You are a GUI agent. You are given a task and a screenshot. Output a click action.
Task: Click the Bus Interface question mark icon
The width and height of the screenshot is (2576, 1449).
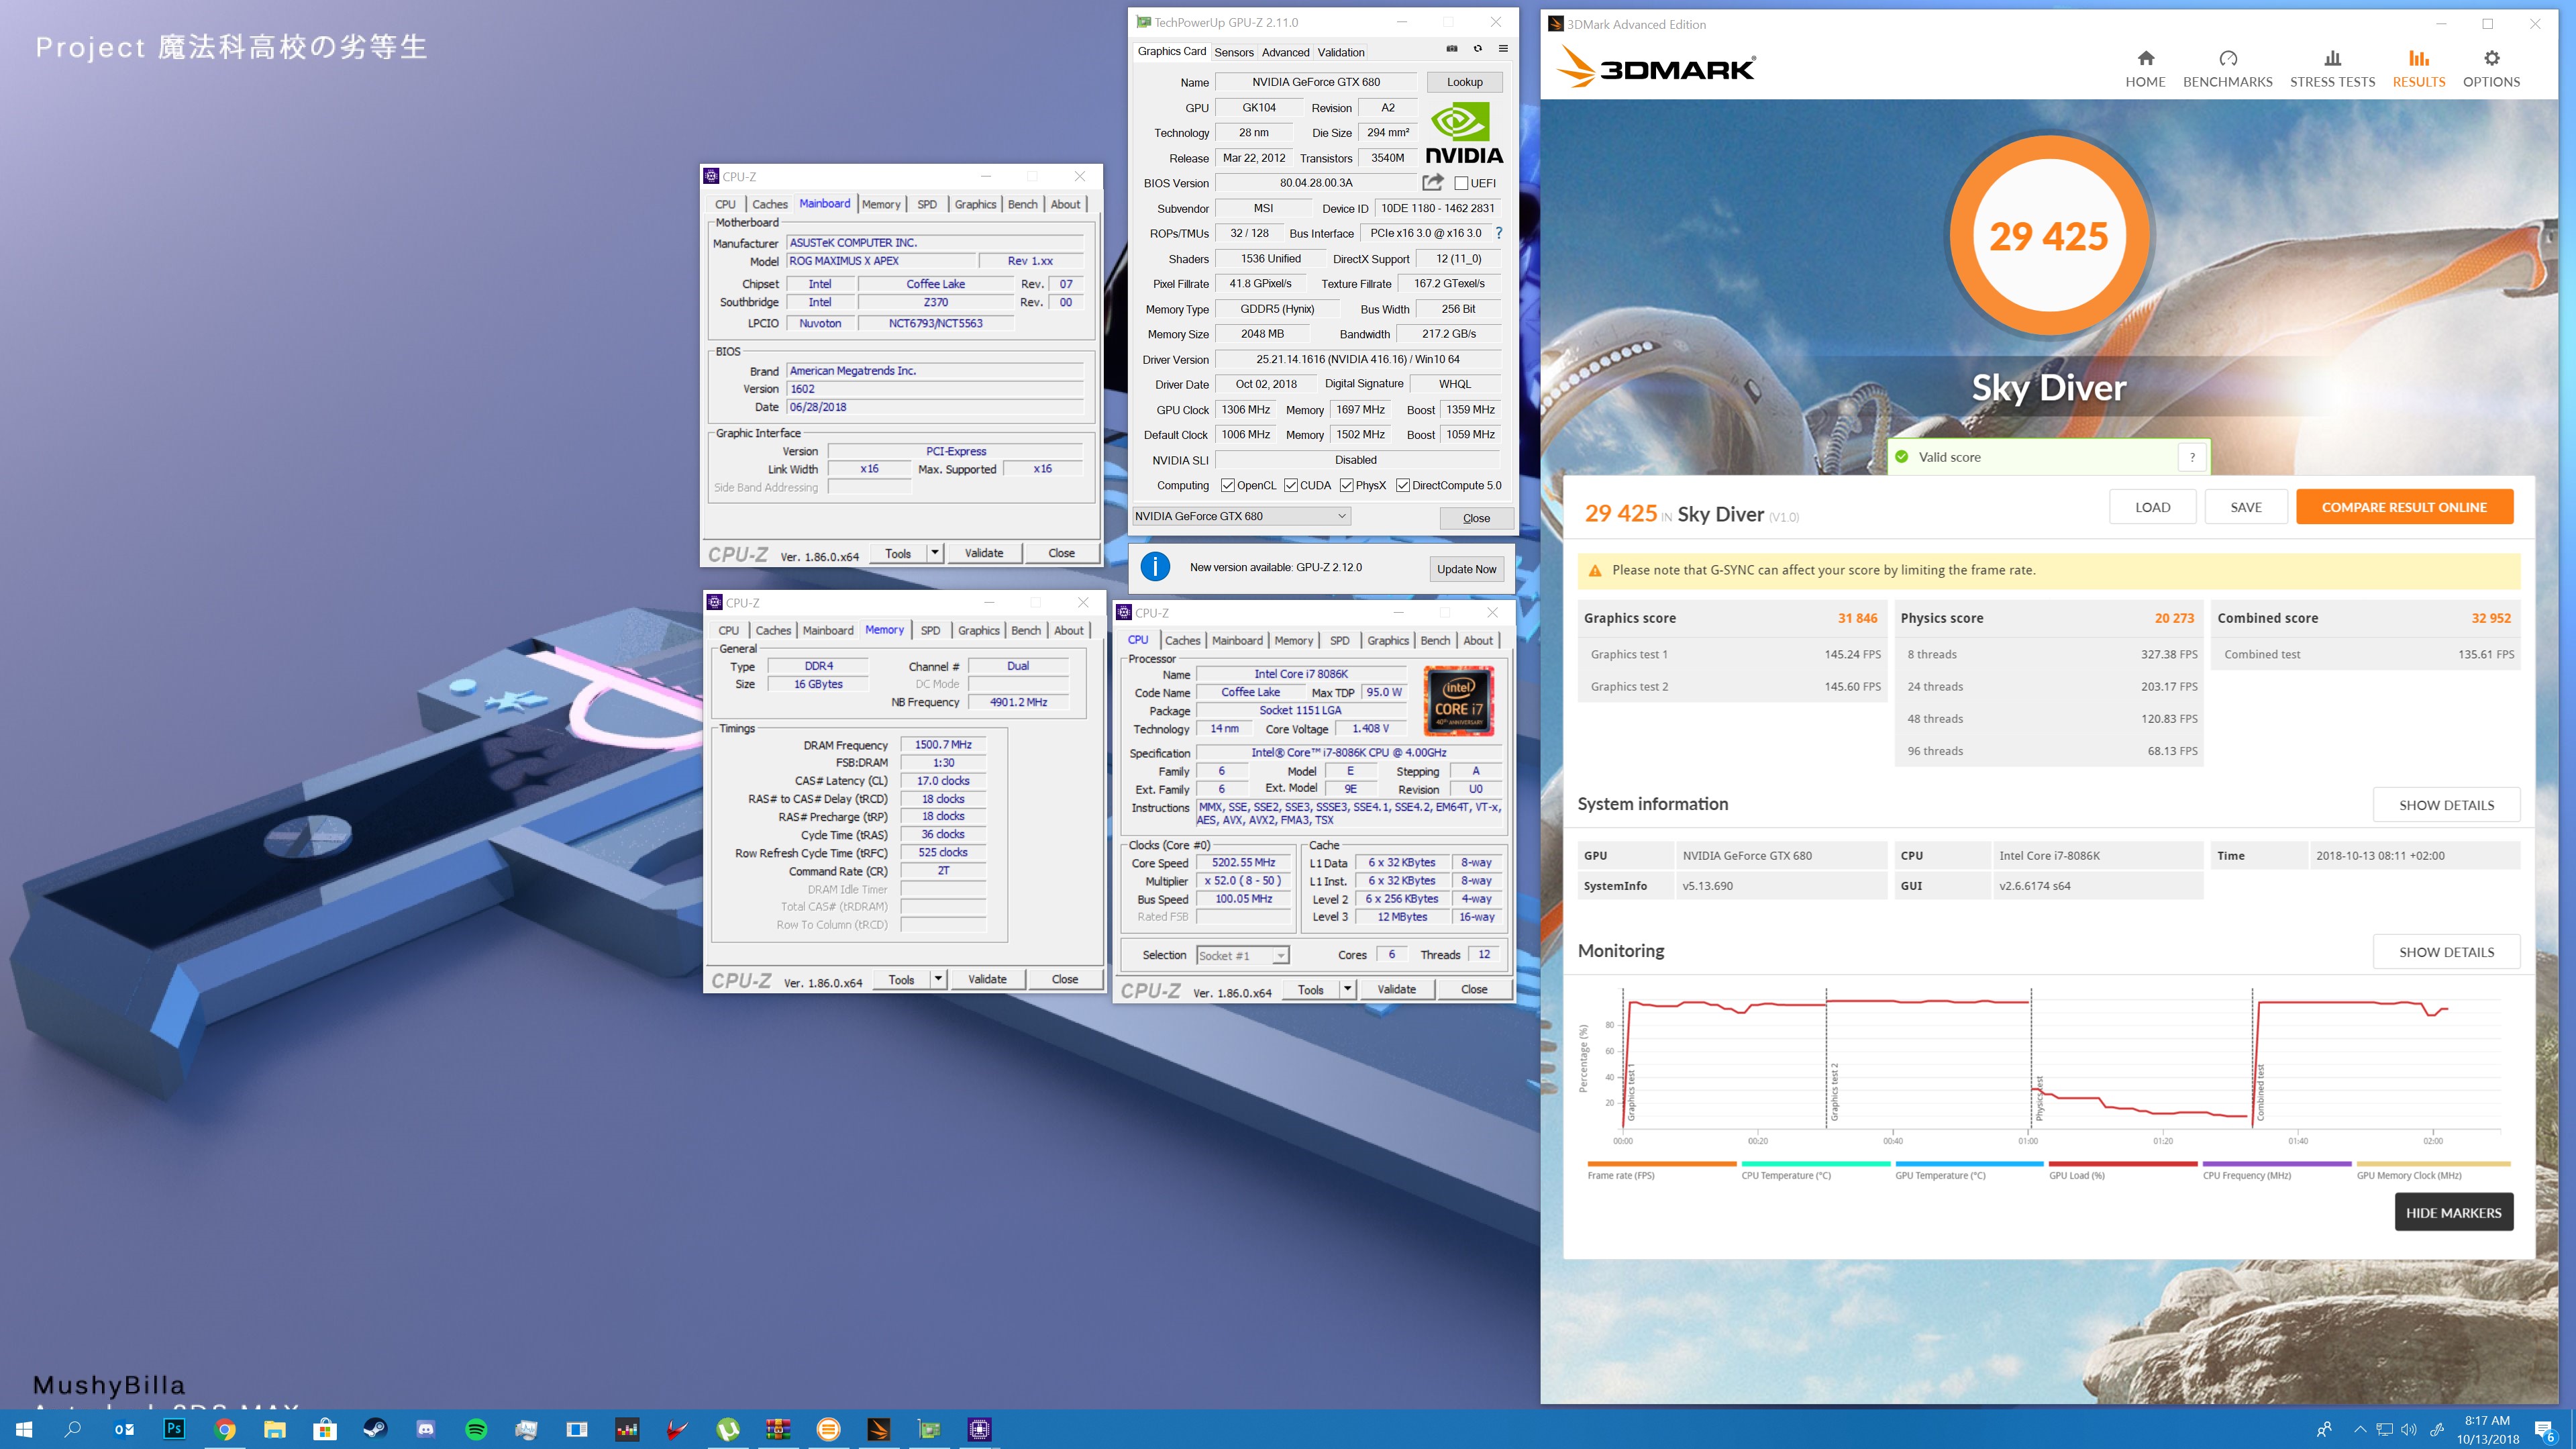click(x=1498, y=233)
